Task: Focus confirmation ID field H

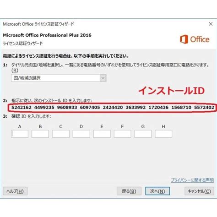Action: [163, 134]
